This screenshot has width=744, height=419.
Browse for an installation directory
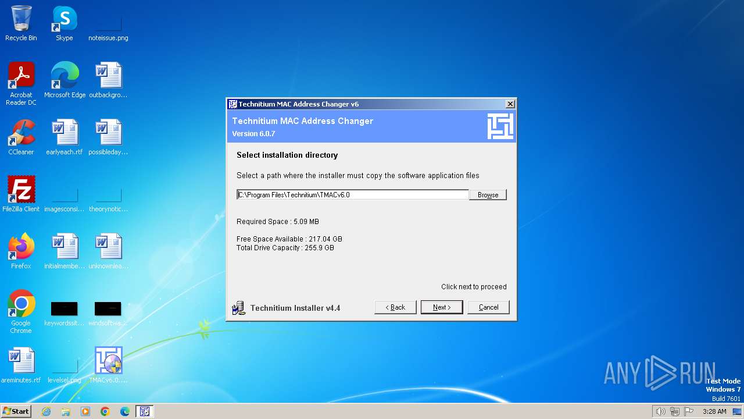click(x=488, y=195)
